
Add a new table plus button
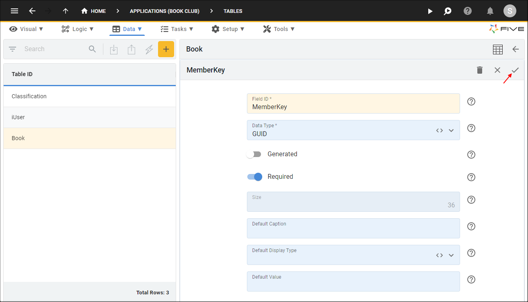point(166,49)
